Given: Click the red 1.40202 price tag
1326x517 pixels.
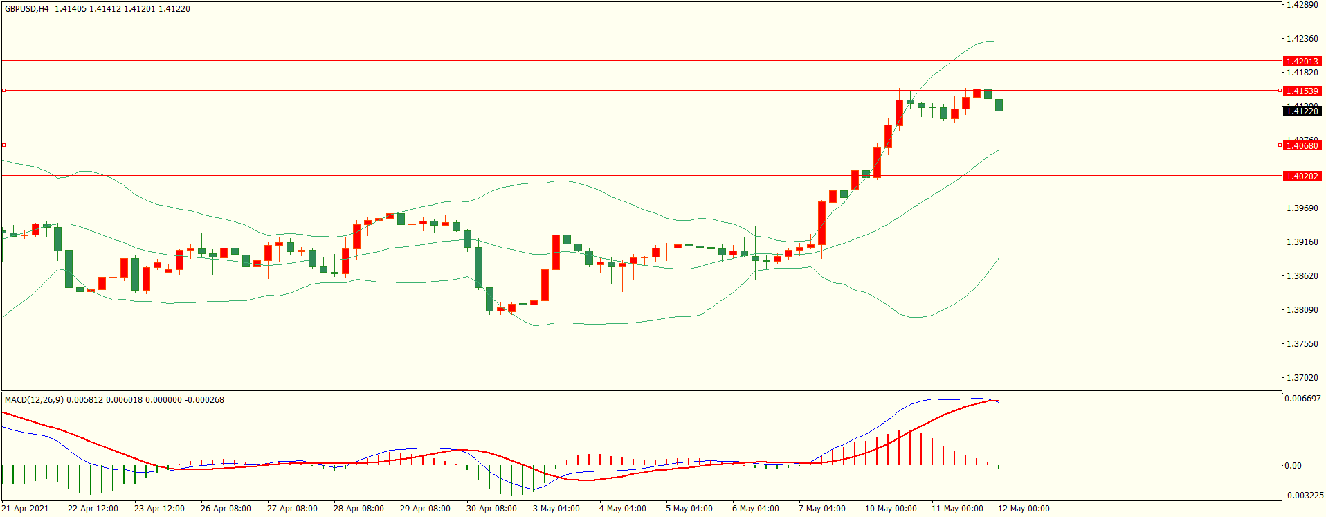Looking at the screenshot, I should [x=1301, y=176].
